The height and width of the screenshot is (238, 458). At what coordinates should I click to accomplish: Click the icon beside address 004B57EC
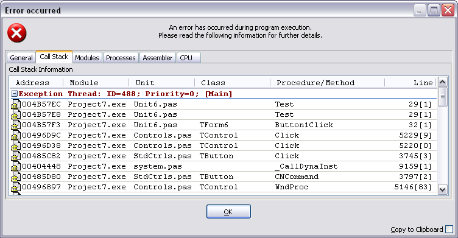click(x=16, y=104)
